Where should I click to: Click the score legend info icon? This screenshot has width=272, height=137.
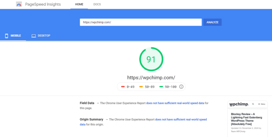click(181, 87)
